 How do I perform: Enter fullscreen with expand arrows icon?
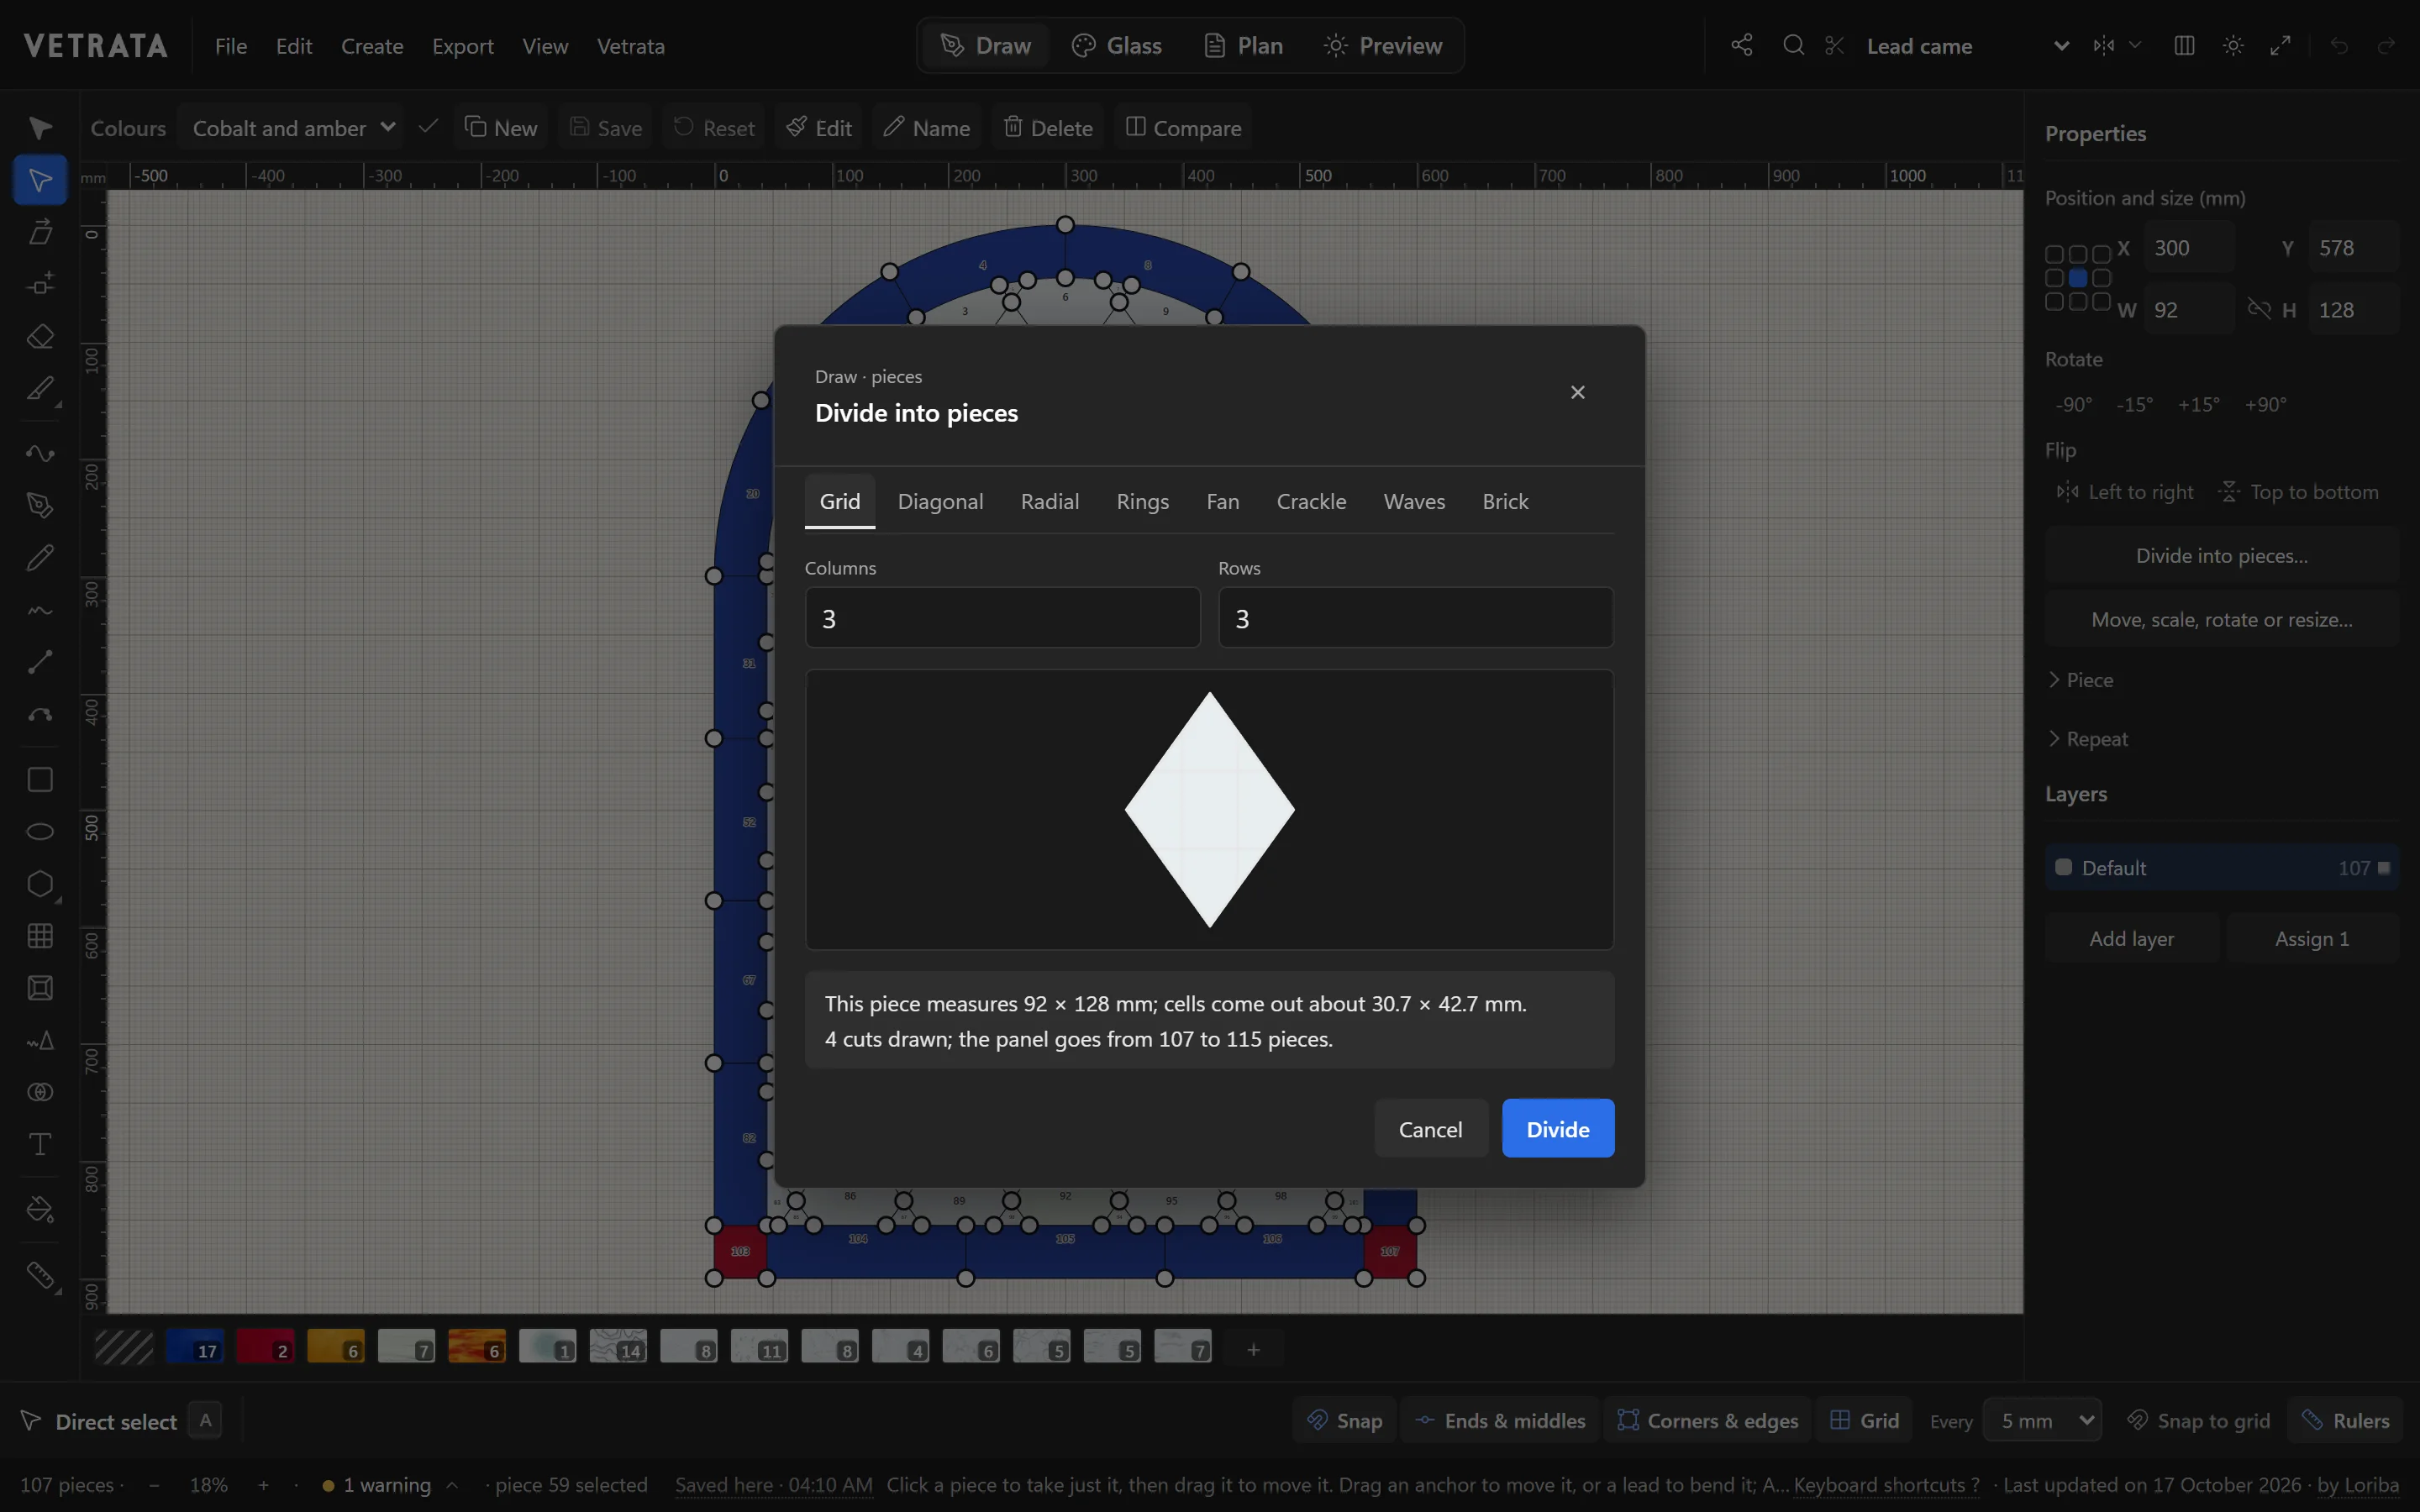[x=2281, y=45]
